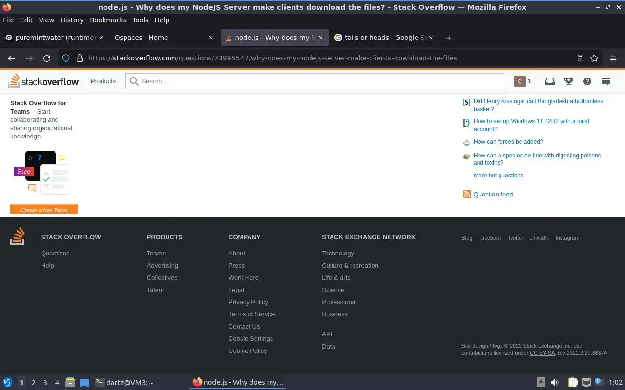Click the taskbar start menu icon
625x390 pixels.
[x=8, y=382]
